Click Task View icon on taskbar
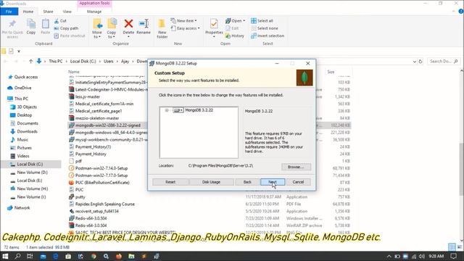 [30, 256]
